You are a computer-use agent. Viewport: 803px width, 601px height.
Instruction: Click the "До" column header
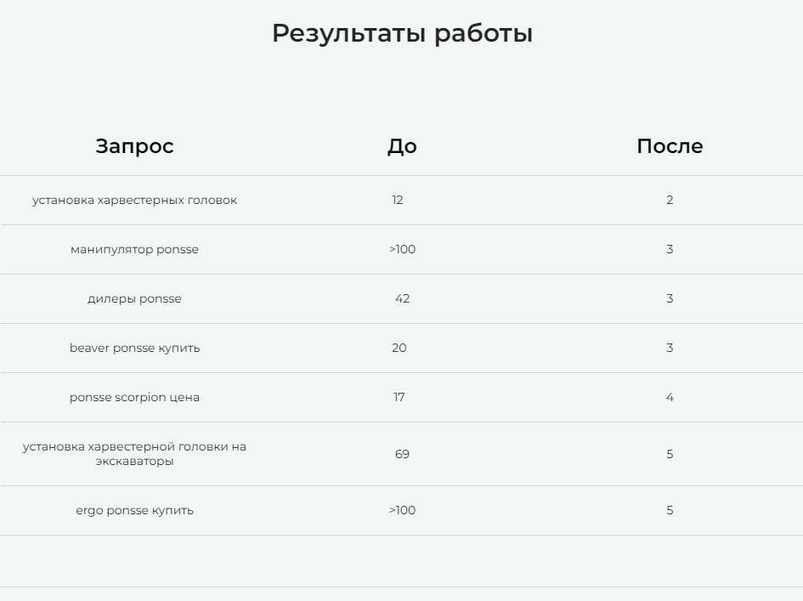[x=402, y=146]
